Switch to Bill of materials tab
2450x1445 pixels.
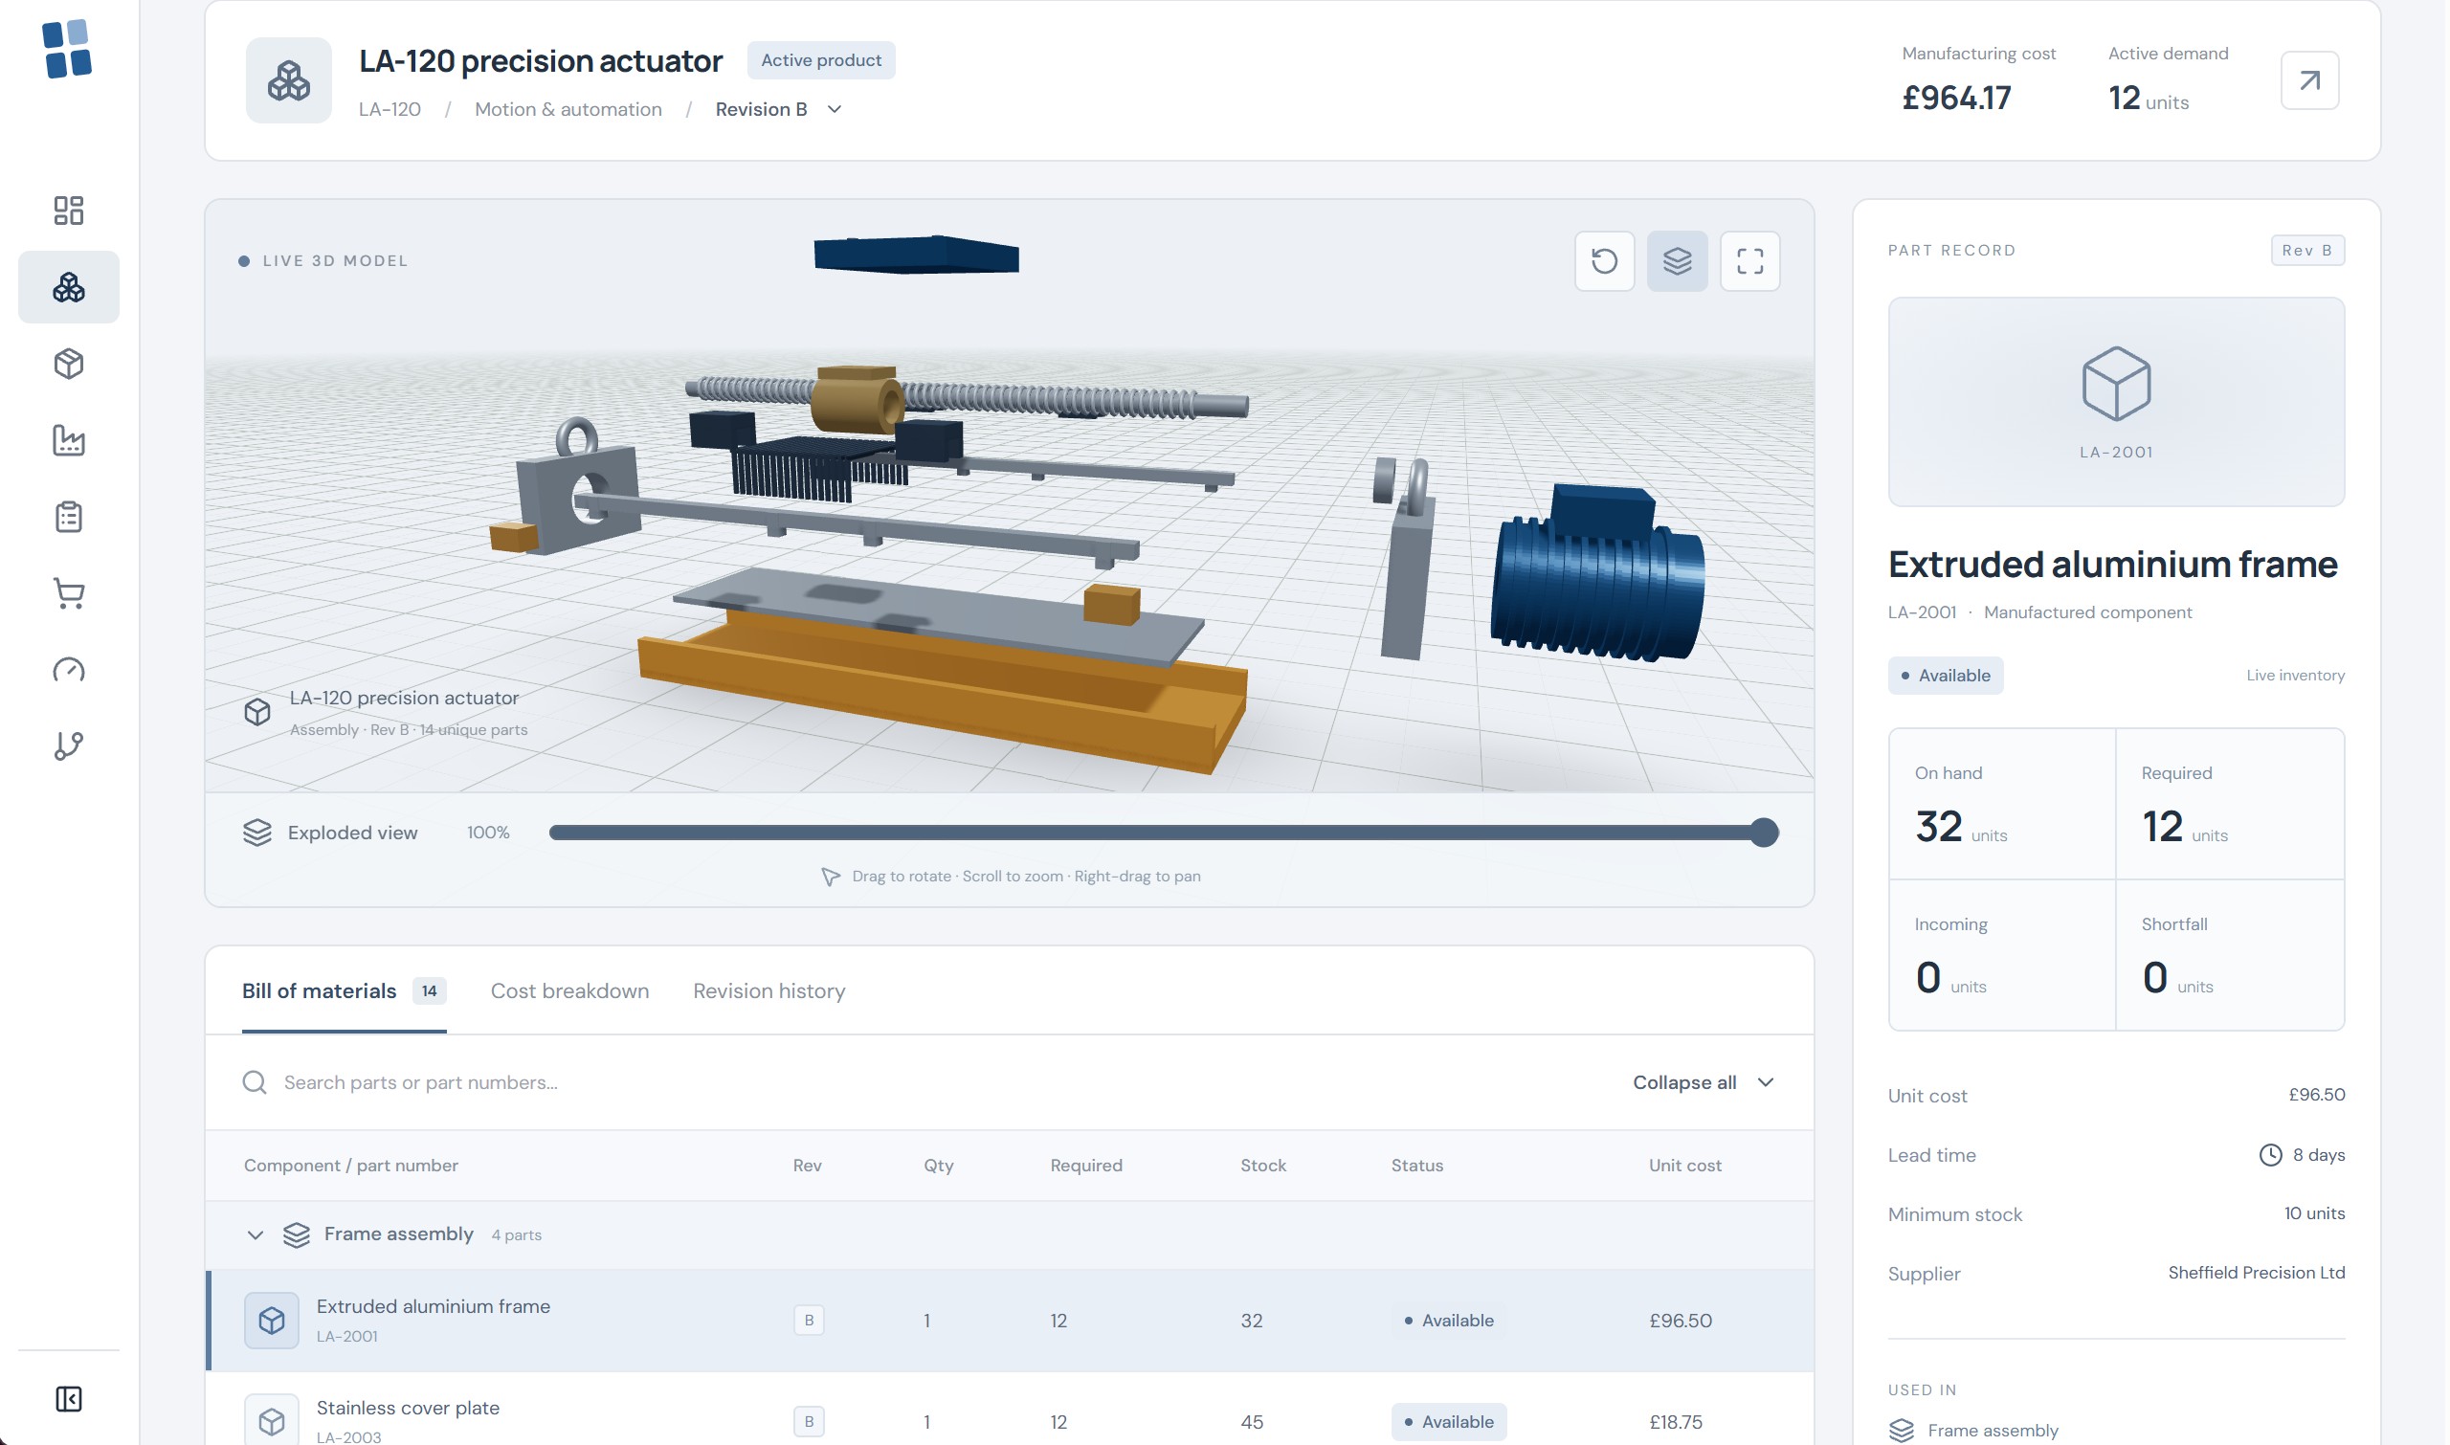(344, 991)
